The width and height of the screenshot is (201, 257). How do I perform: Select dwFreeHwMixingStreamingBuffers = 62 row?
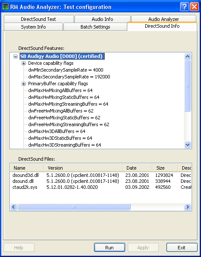[x=69, y=124]
